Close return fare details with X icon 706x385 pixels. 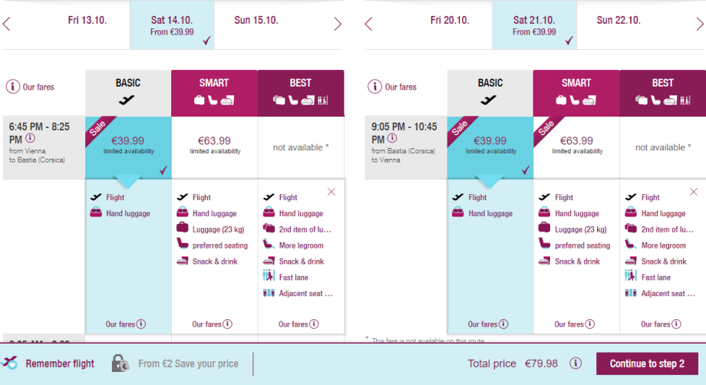(x=693, y=192)
